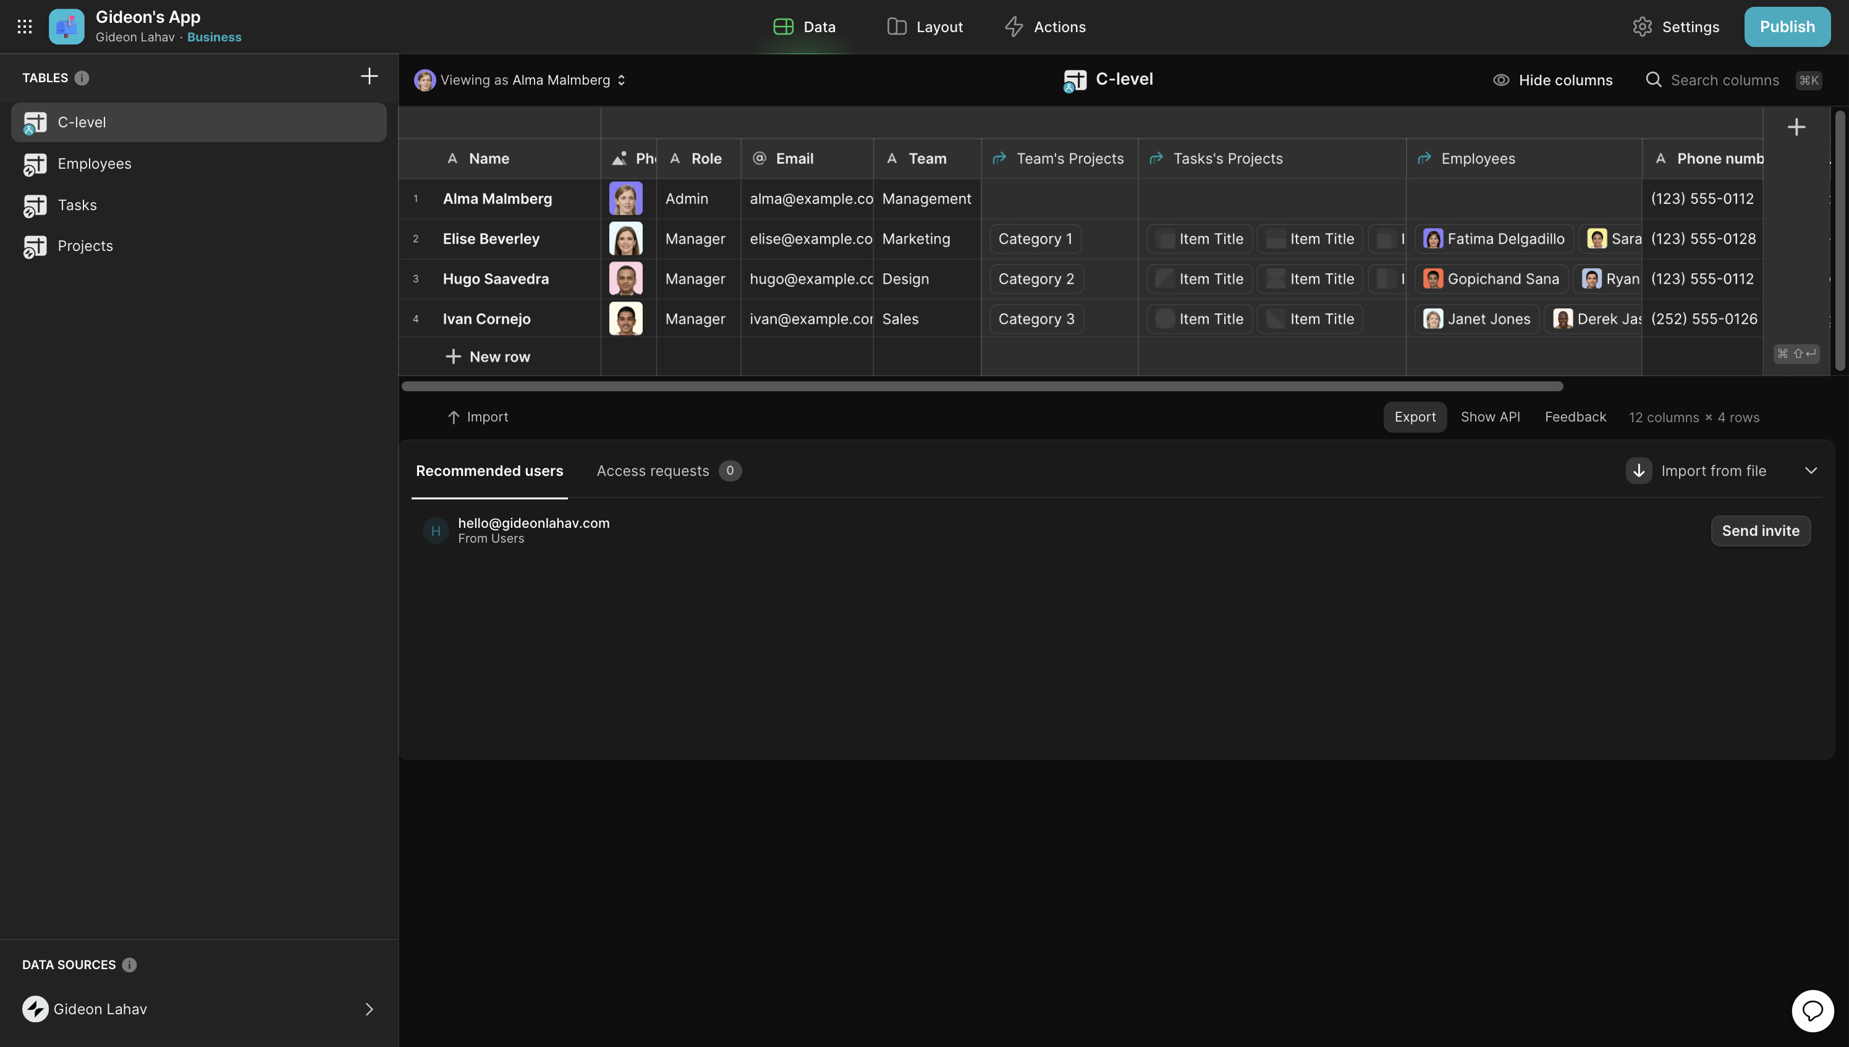Add a new column with the plus icon
The image size is (1849, 1047).
[x=1796, y=127]
